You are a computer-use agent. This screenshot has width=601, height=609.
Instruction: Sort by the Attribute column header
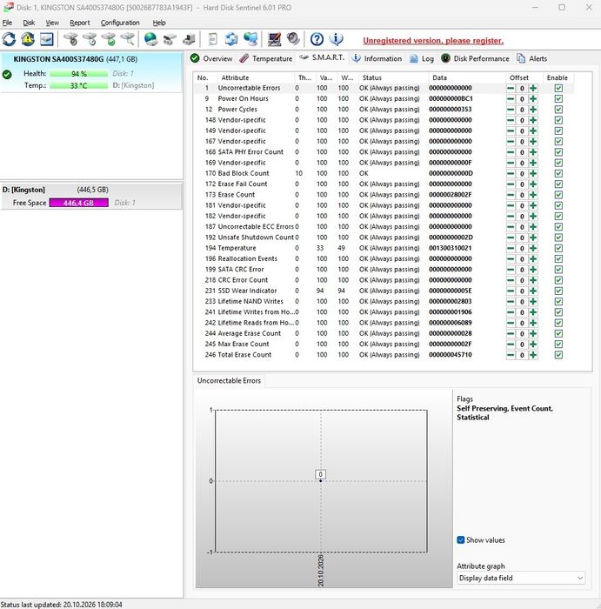coord(256,77)
